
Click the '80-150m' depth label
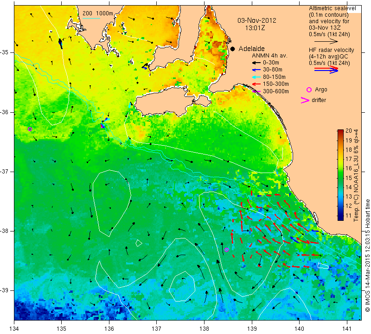274,77
